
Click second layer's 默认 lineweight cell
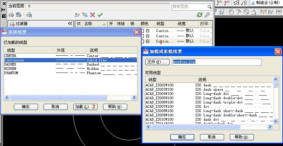185,36
